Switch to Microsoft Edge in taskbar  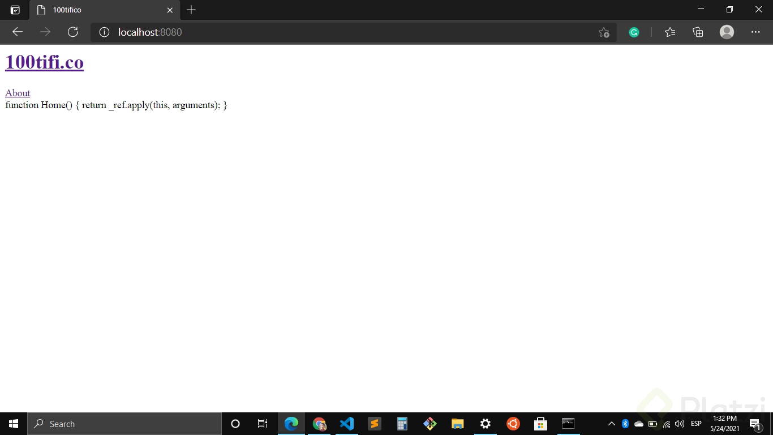291,424
